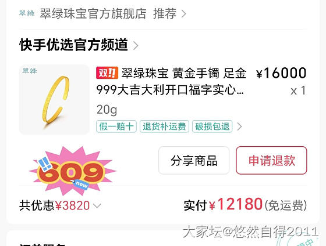Expand the 共优惠¥3820 discount details
Image resolution: width=326 pixels, height=246 pixels.
pyautogui.click(x=60, y=205)
